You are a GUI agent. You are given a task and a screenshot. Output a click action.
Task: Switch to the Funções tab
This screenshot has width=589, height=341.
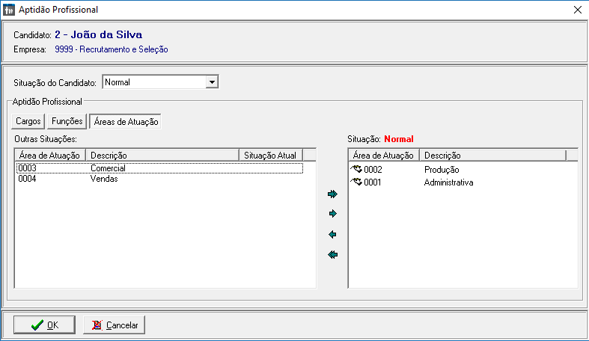67,121
